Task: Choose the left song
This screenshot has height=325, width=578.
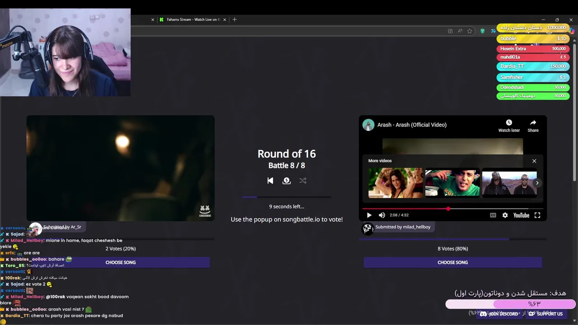Action: click(x=121, y=262)
